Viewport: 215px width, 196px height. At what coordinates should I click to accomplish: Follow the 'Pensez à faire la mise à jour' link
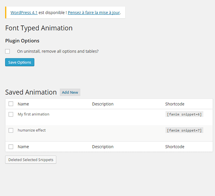[94, 12]
